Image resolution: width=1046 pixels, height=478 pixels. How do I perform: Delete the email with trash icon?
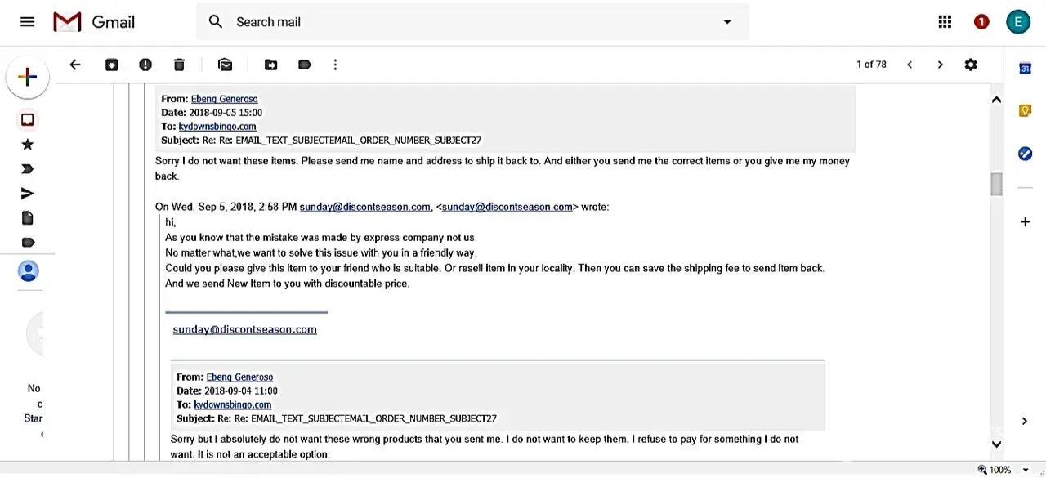[x=179, y=65]
